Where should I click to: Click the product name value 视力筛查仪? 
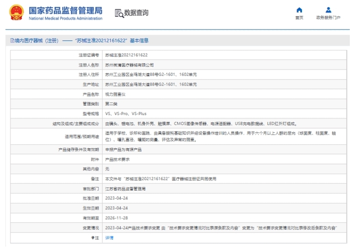[114, 94]
